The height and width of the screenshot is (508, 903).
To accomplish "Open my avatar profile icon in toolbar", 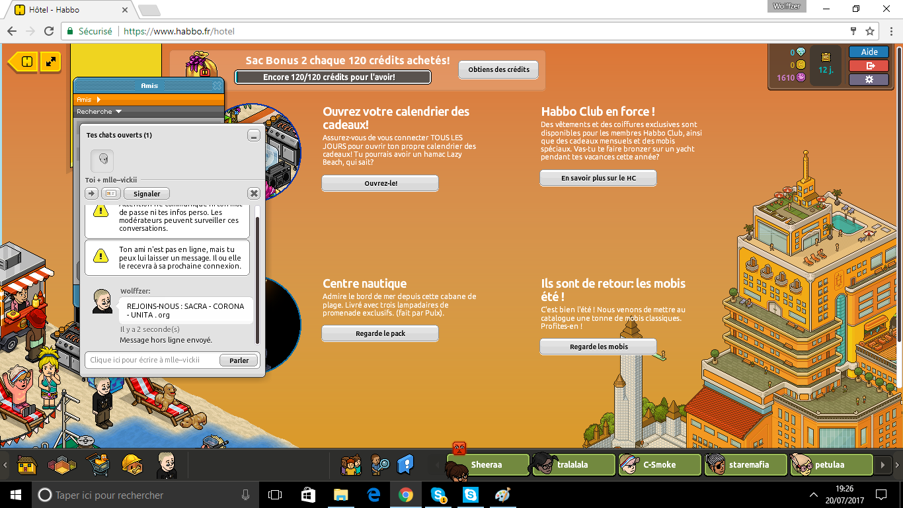I will 167,466.
